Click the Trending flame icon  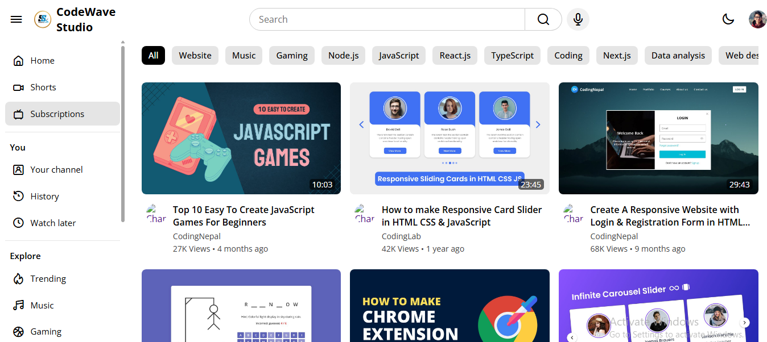(19, 279)
